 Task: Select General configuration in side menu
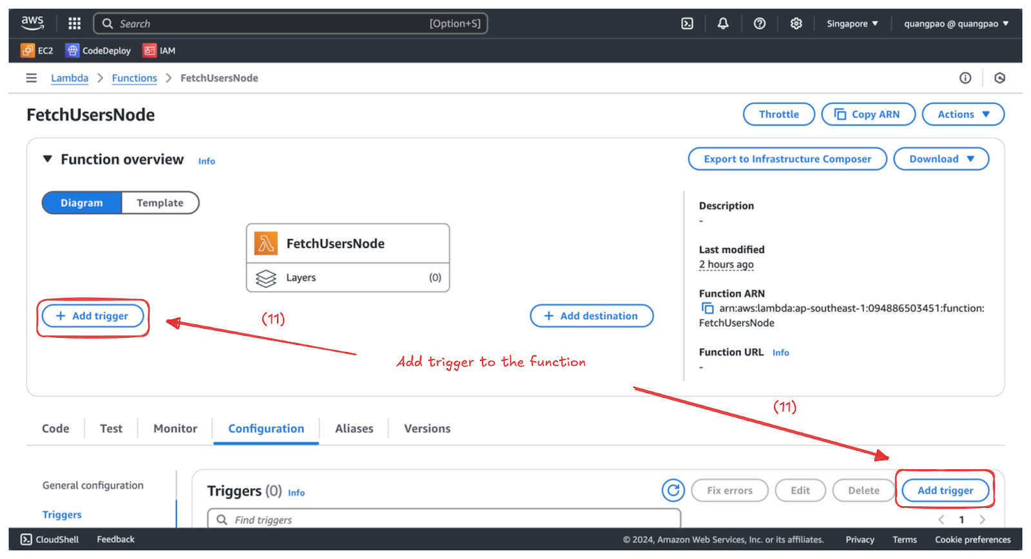93,485
